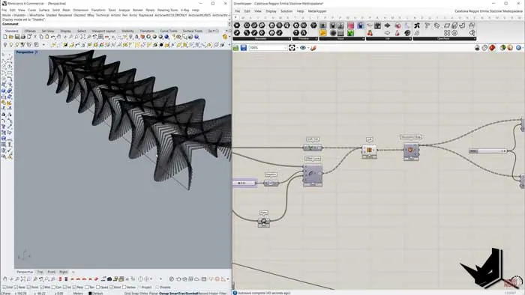Image resolution: width=525 pixels, height=295 pixels.
Task: Toggle Grasshopper's eye preview icon
Action: coord(303,48)
